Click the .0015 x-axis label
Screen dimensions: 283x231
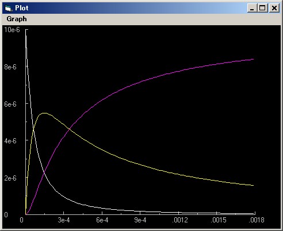[x=219, y=220]
